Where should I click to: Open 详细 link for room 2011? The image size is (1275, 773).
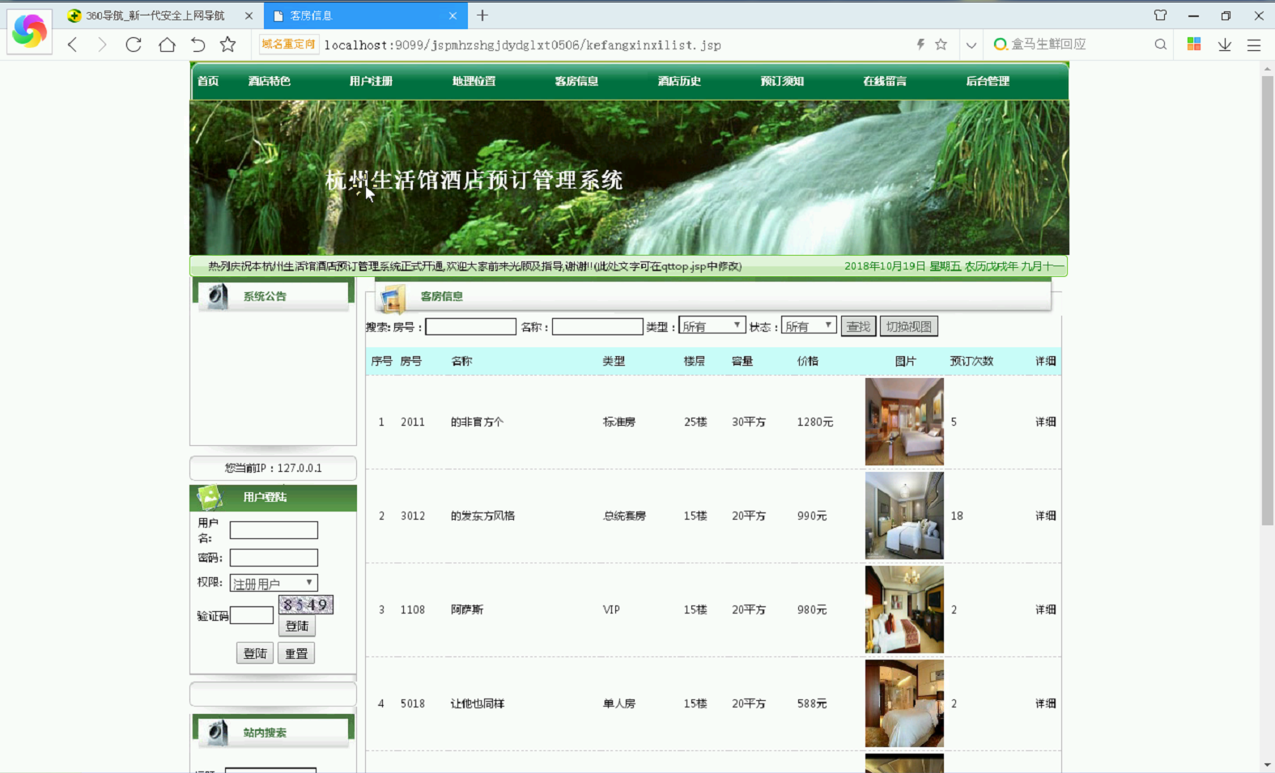pyautogui.click(x=1045, y=422)
